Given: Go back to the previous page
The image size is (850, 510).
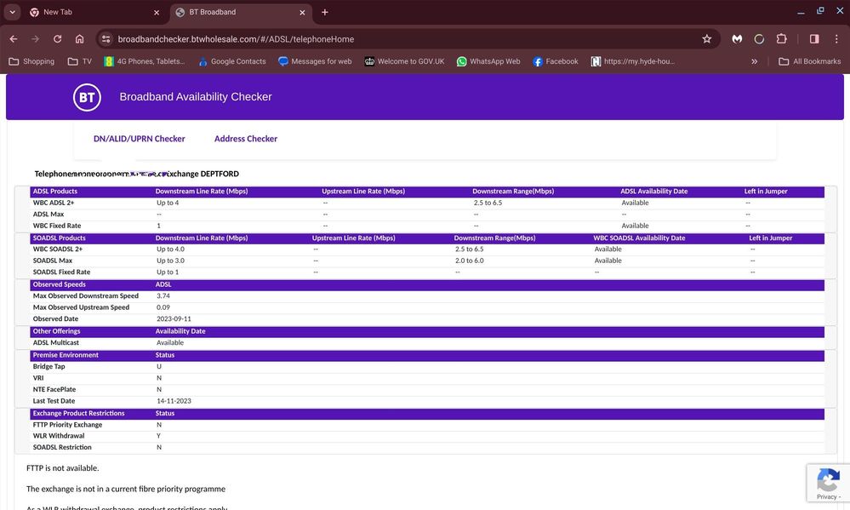Looking at the screenshot, I should click(x=14, y=39).
